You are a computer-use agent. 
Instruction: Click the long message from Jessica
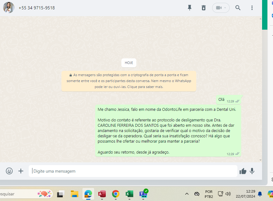(x=168, y=131)
